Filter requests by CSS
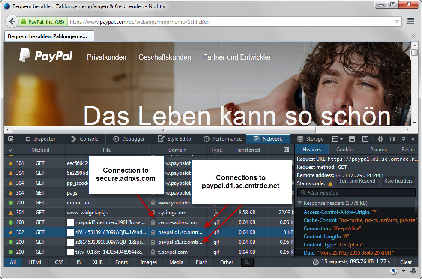Image resolution: width=422 pixels, height=279 pixels. (59, 262)
